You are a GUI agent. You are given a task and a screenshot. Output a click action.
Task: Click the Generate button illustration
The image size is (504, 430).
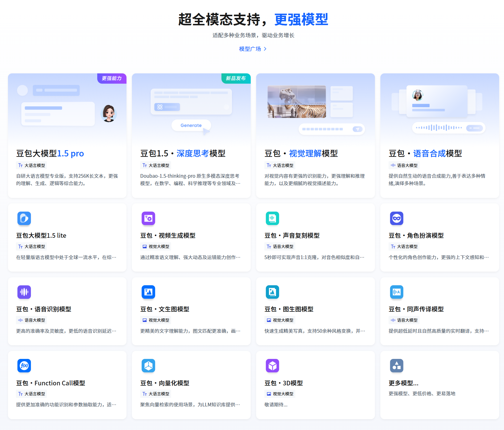191,125
